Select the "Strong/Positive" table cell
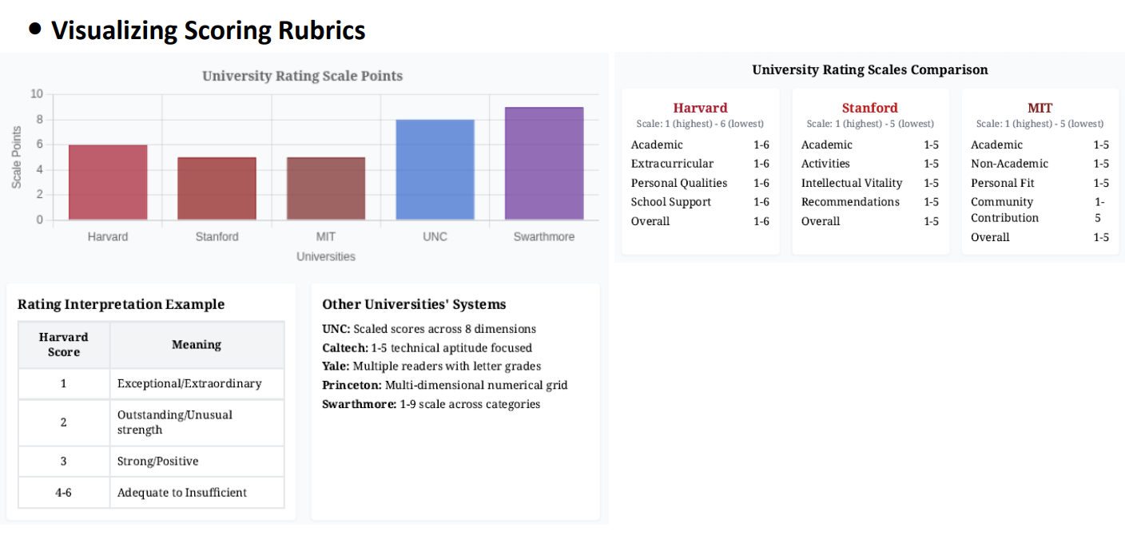 (197, 462)
